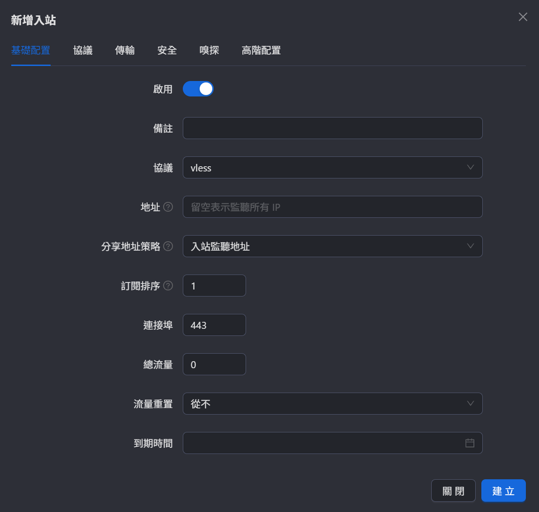The image size is (539, 512).
Task: Open the 分享地址策略 dropdown
Action: tap(333, 246)
